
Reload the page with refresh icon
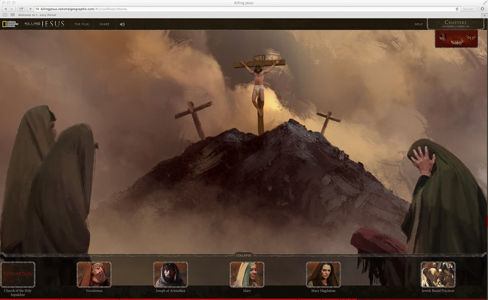(457, 9)
